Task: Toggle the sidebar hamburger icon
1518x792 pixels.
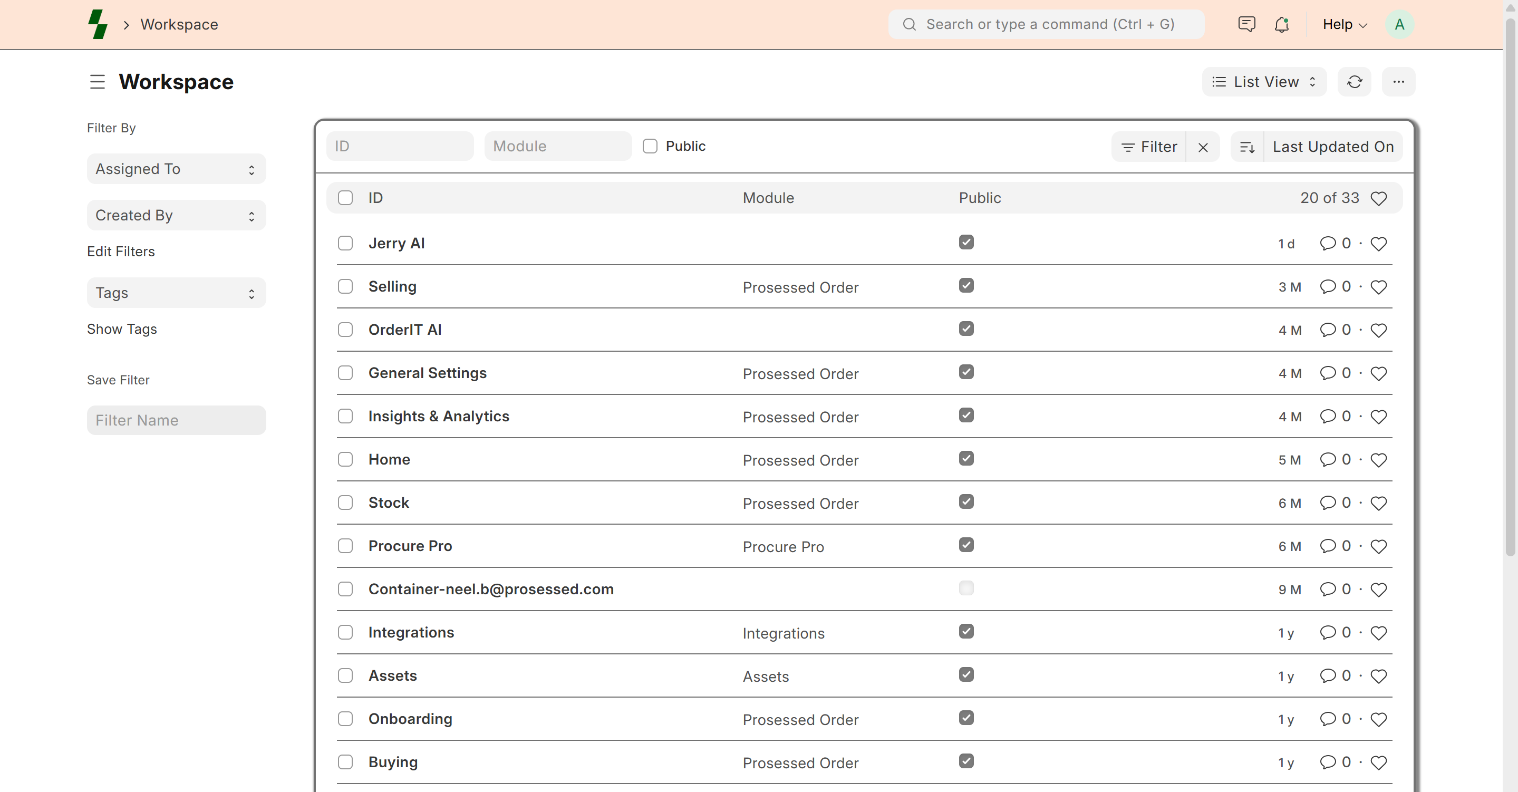Action: (x=97, y=81)
